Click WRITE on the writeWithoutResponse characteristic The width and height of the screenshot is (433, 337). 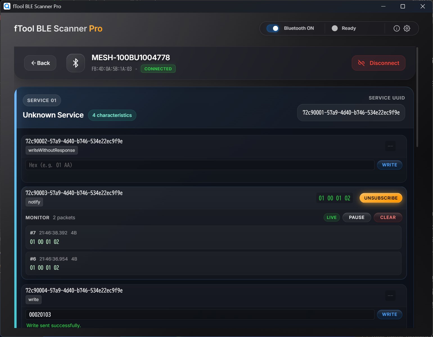pos(390,165)
